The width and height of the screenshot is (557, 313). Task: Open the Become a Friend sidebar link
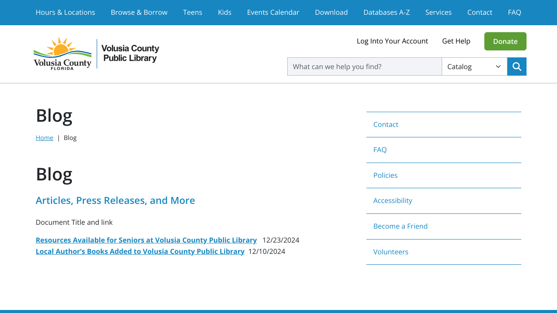400,226
